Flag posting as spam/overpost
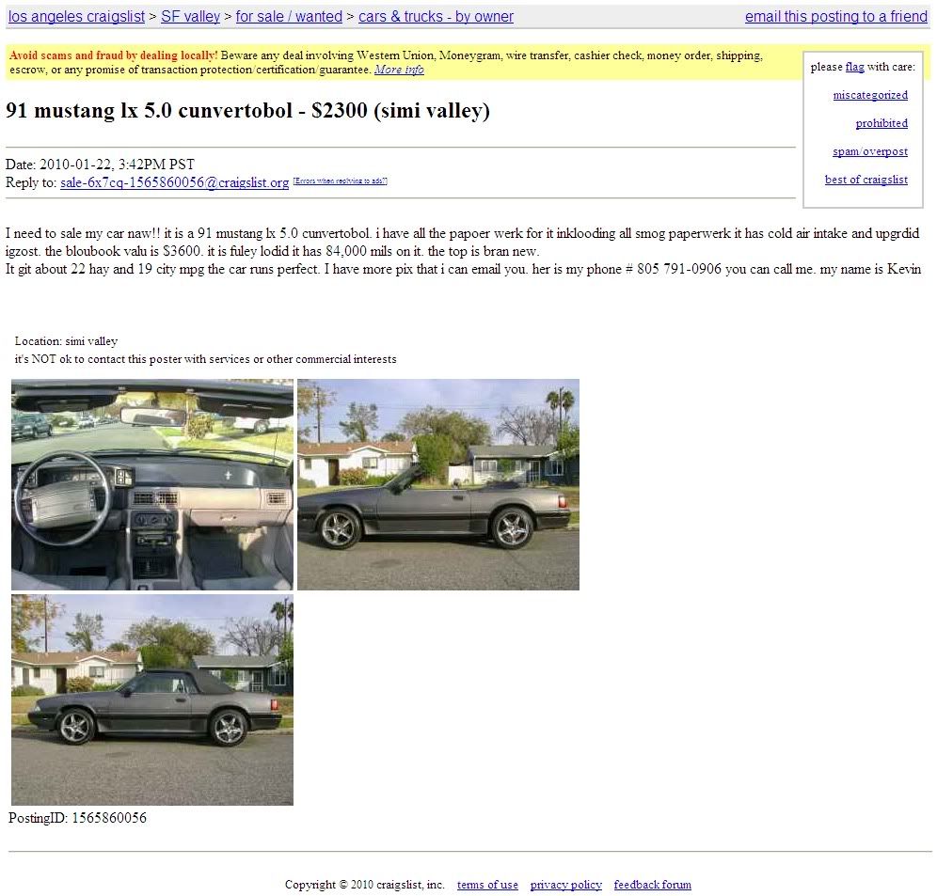937x896 pixels. point(870,151)
